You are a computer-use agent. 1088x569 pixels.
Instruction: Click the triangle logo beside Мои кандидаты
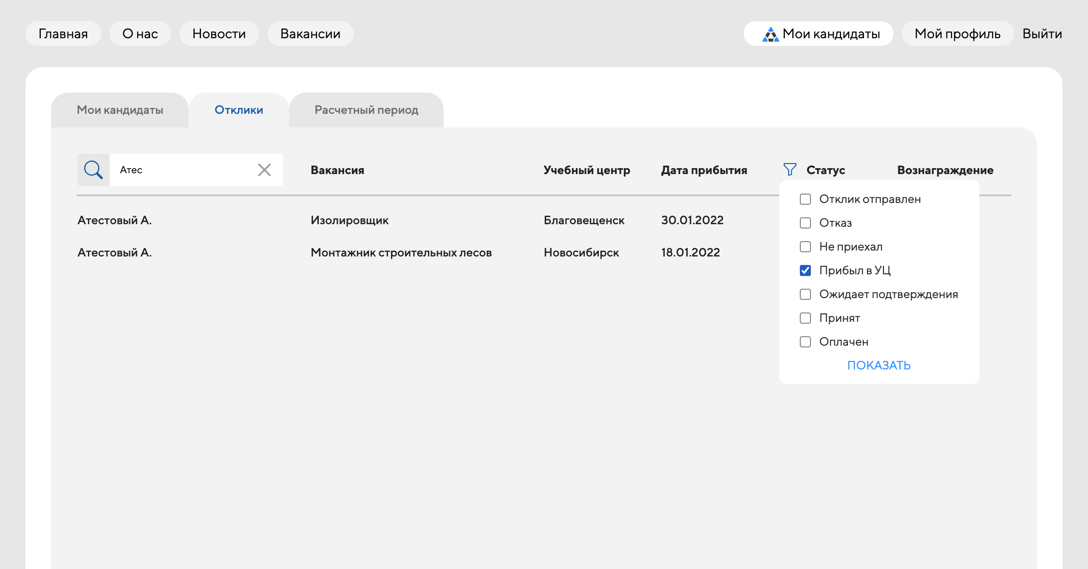point(771,34)
